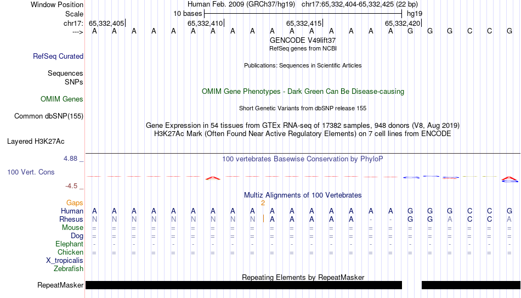Click the Window Position label
This screenshot has height=298, width=521.
(x=57, y=4)
